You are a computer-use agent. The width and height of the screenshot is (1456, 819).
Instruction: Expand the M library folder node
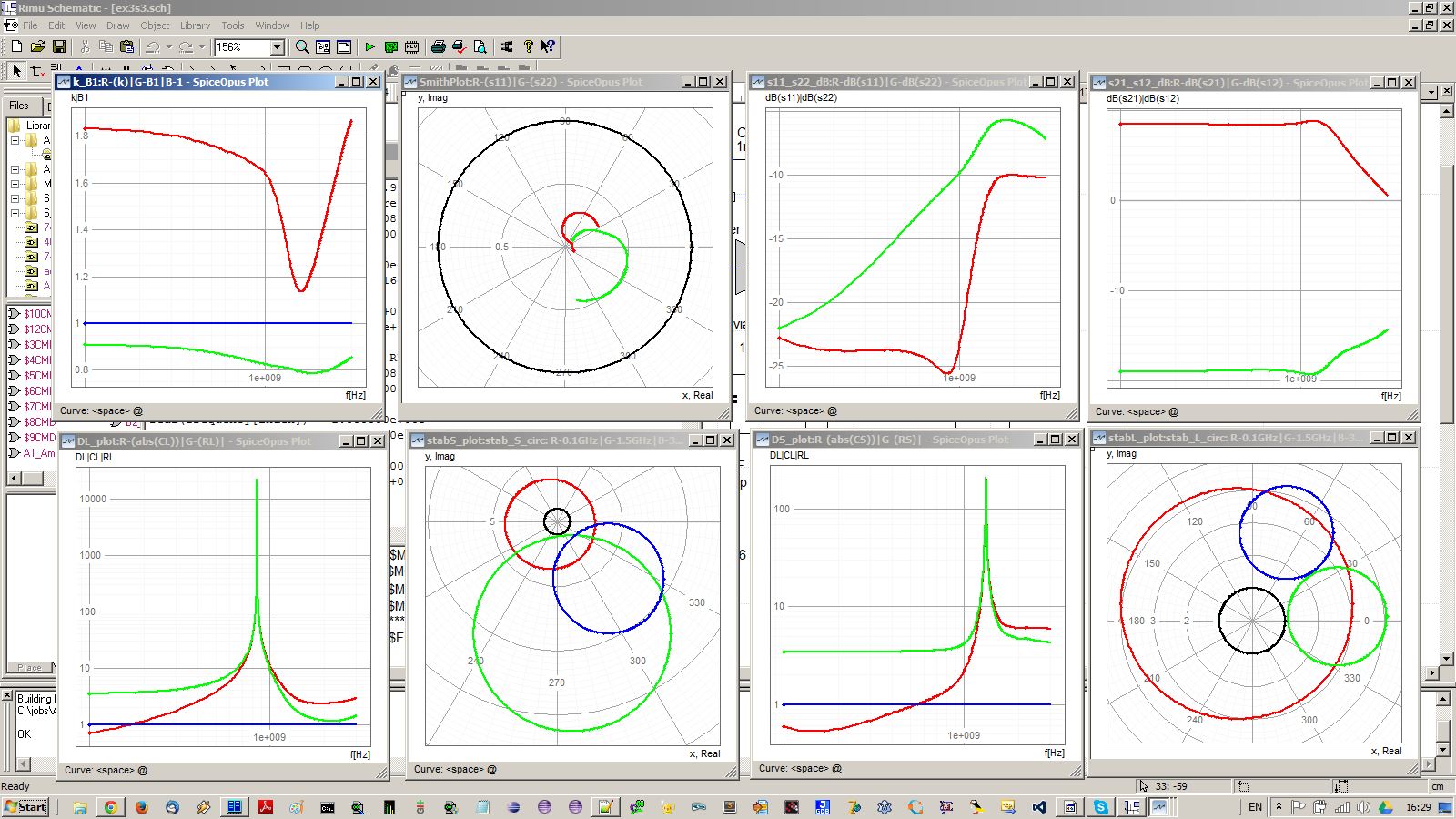coord(15,184)
